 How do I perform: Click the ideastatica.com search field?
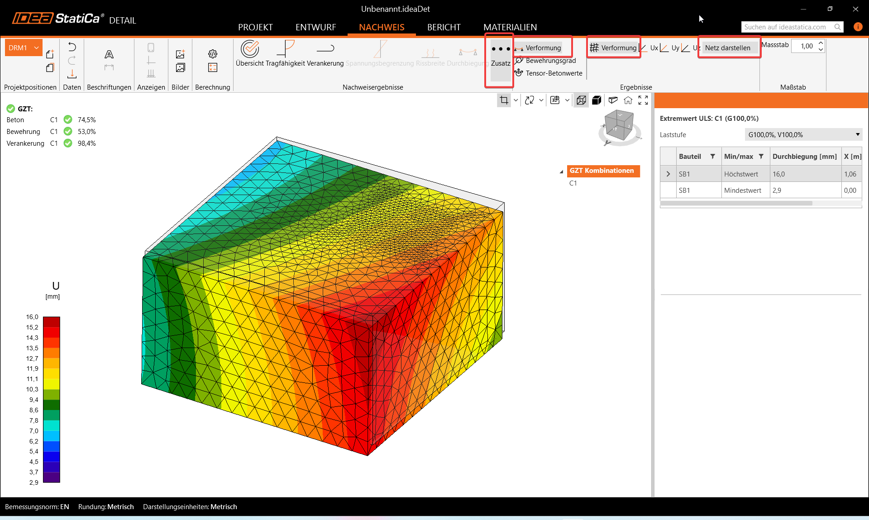(x=788, y=27)
